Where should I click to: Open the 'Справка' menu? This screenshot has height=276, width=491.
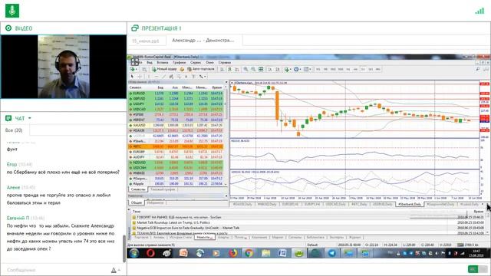coord(225,63)
